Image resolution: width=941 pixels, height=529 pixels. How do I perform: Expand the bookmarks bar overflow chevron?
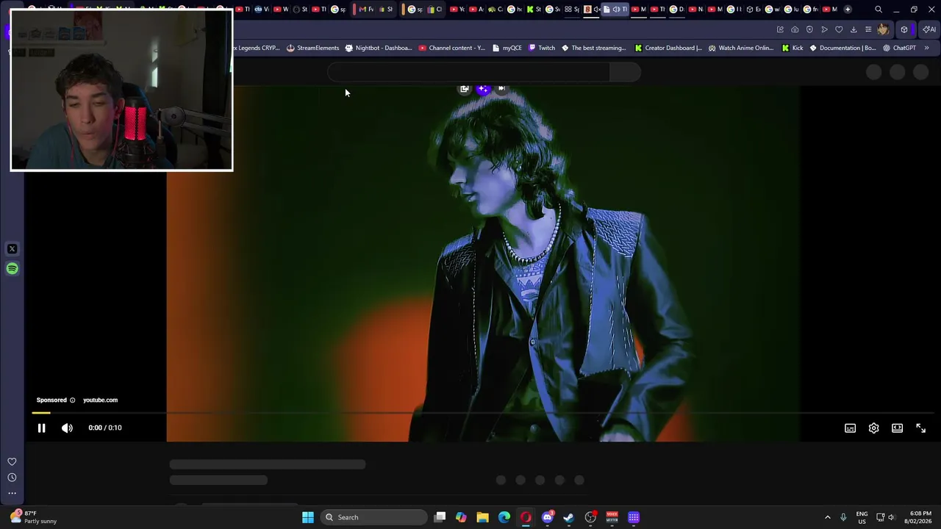tap(926, 48)
